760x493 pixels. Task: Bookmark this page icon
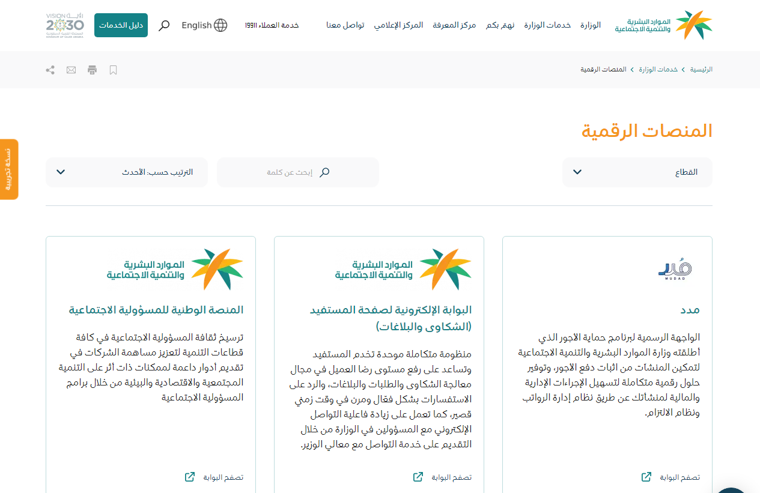(113, 70)
